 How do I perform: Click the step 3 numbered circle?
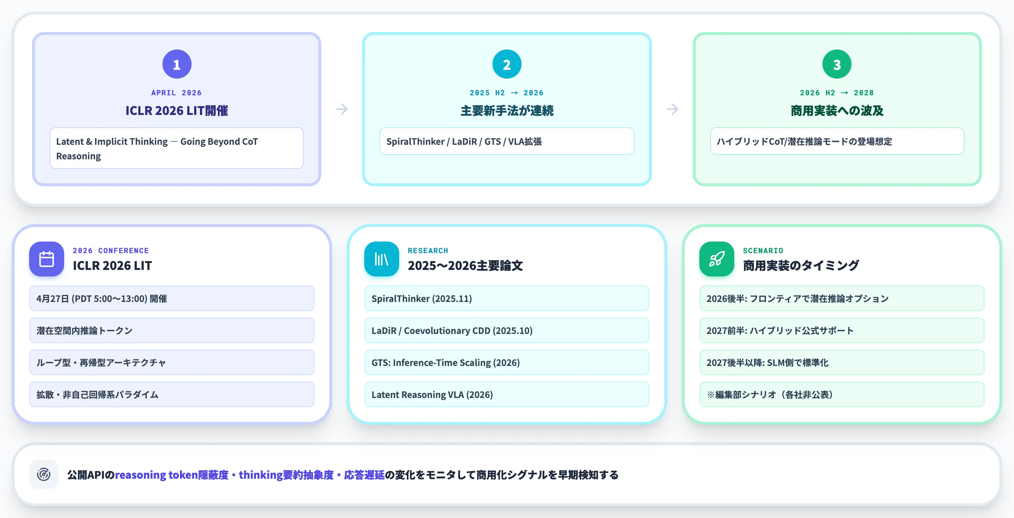coord(837,64)
